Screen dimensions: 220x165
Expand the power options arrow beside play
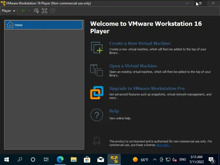point(29,11)
